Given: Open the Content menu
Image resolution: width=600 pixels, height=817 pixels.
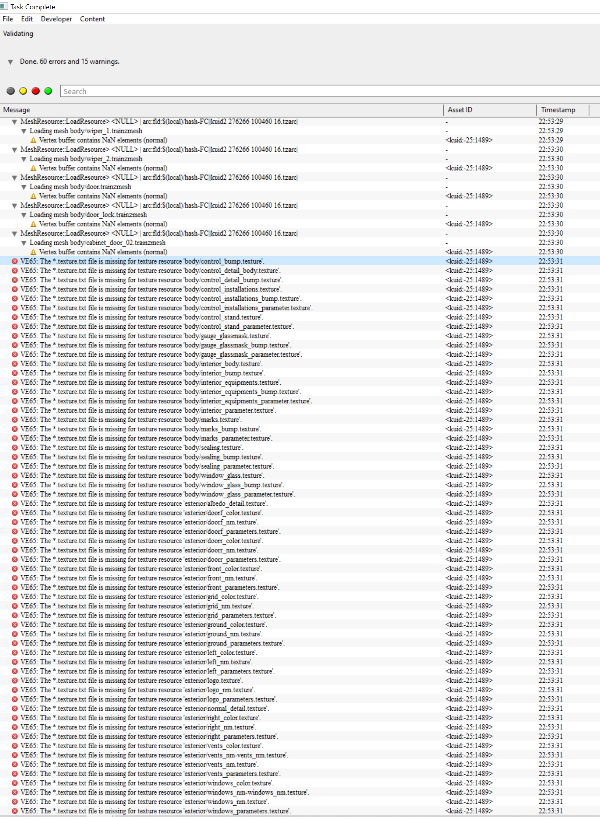Looking at the screenshot, I should coord(92,19).
